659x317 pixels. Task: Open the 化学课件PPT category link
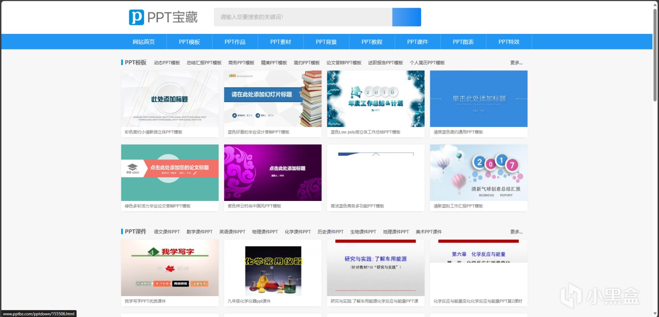(298, 232)
